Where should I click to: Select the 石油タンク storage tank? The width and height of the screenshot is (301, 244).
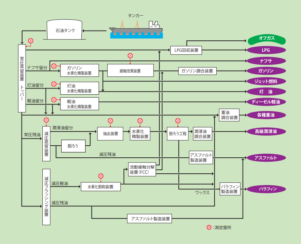[x=65, y=31]
